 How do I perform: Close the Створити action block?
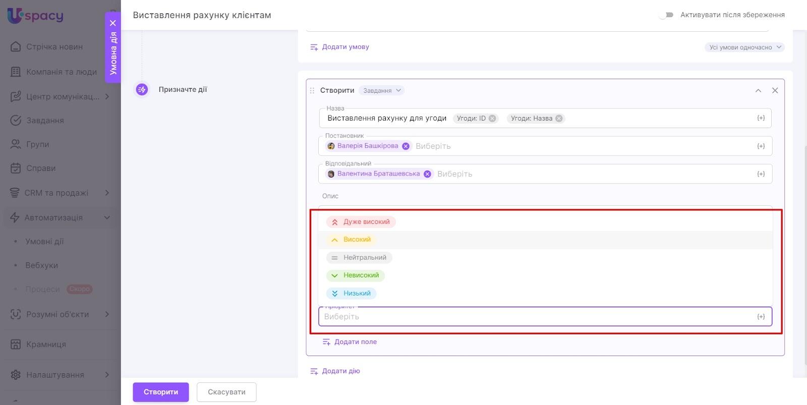tap(775, 91)
